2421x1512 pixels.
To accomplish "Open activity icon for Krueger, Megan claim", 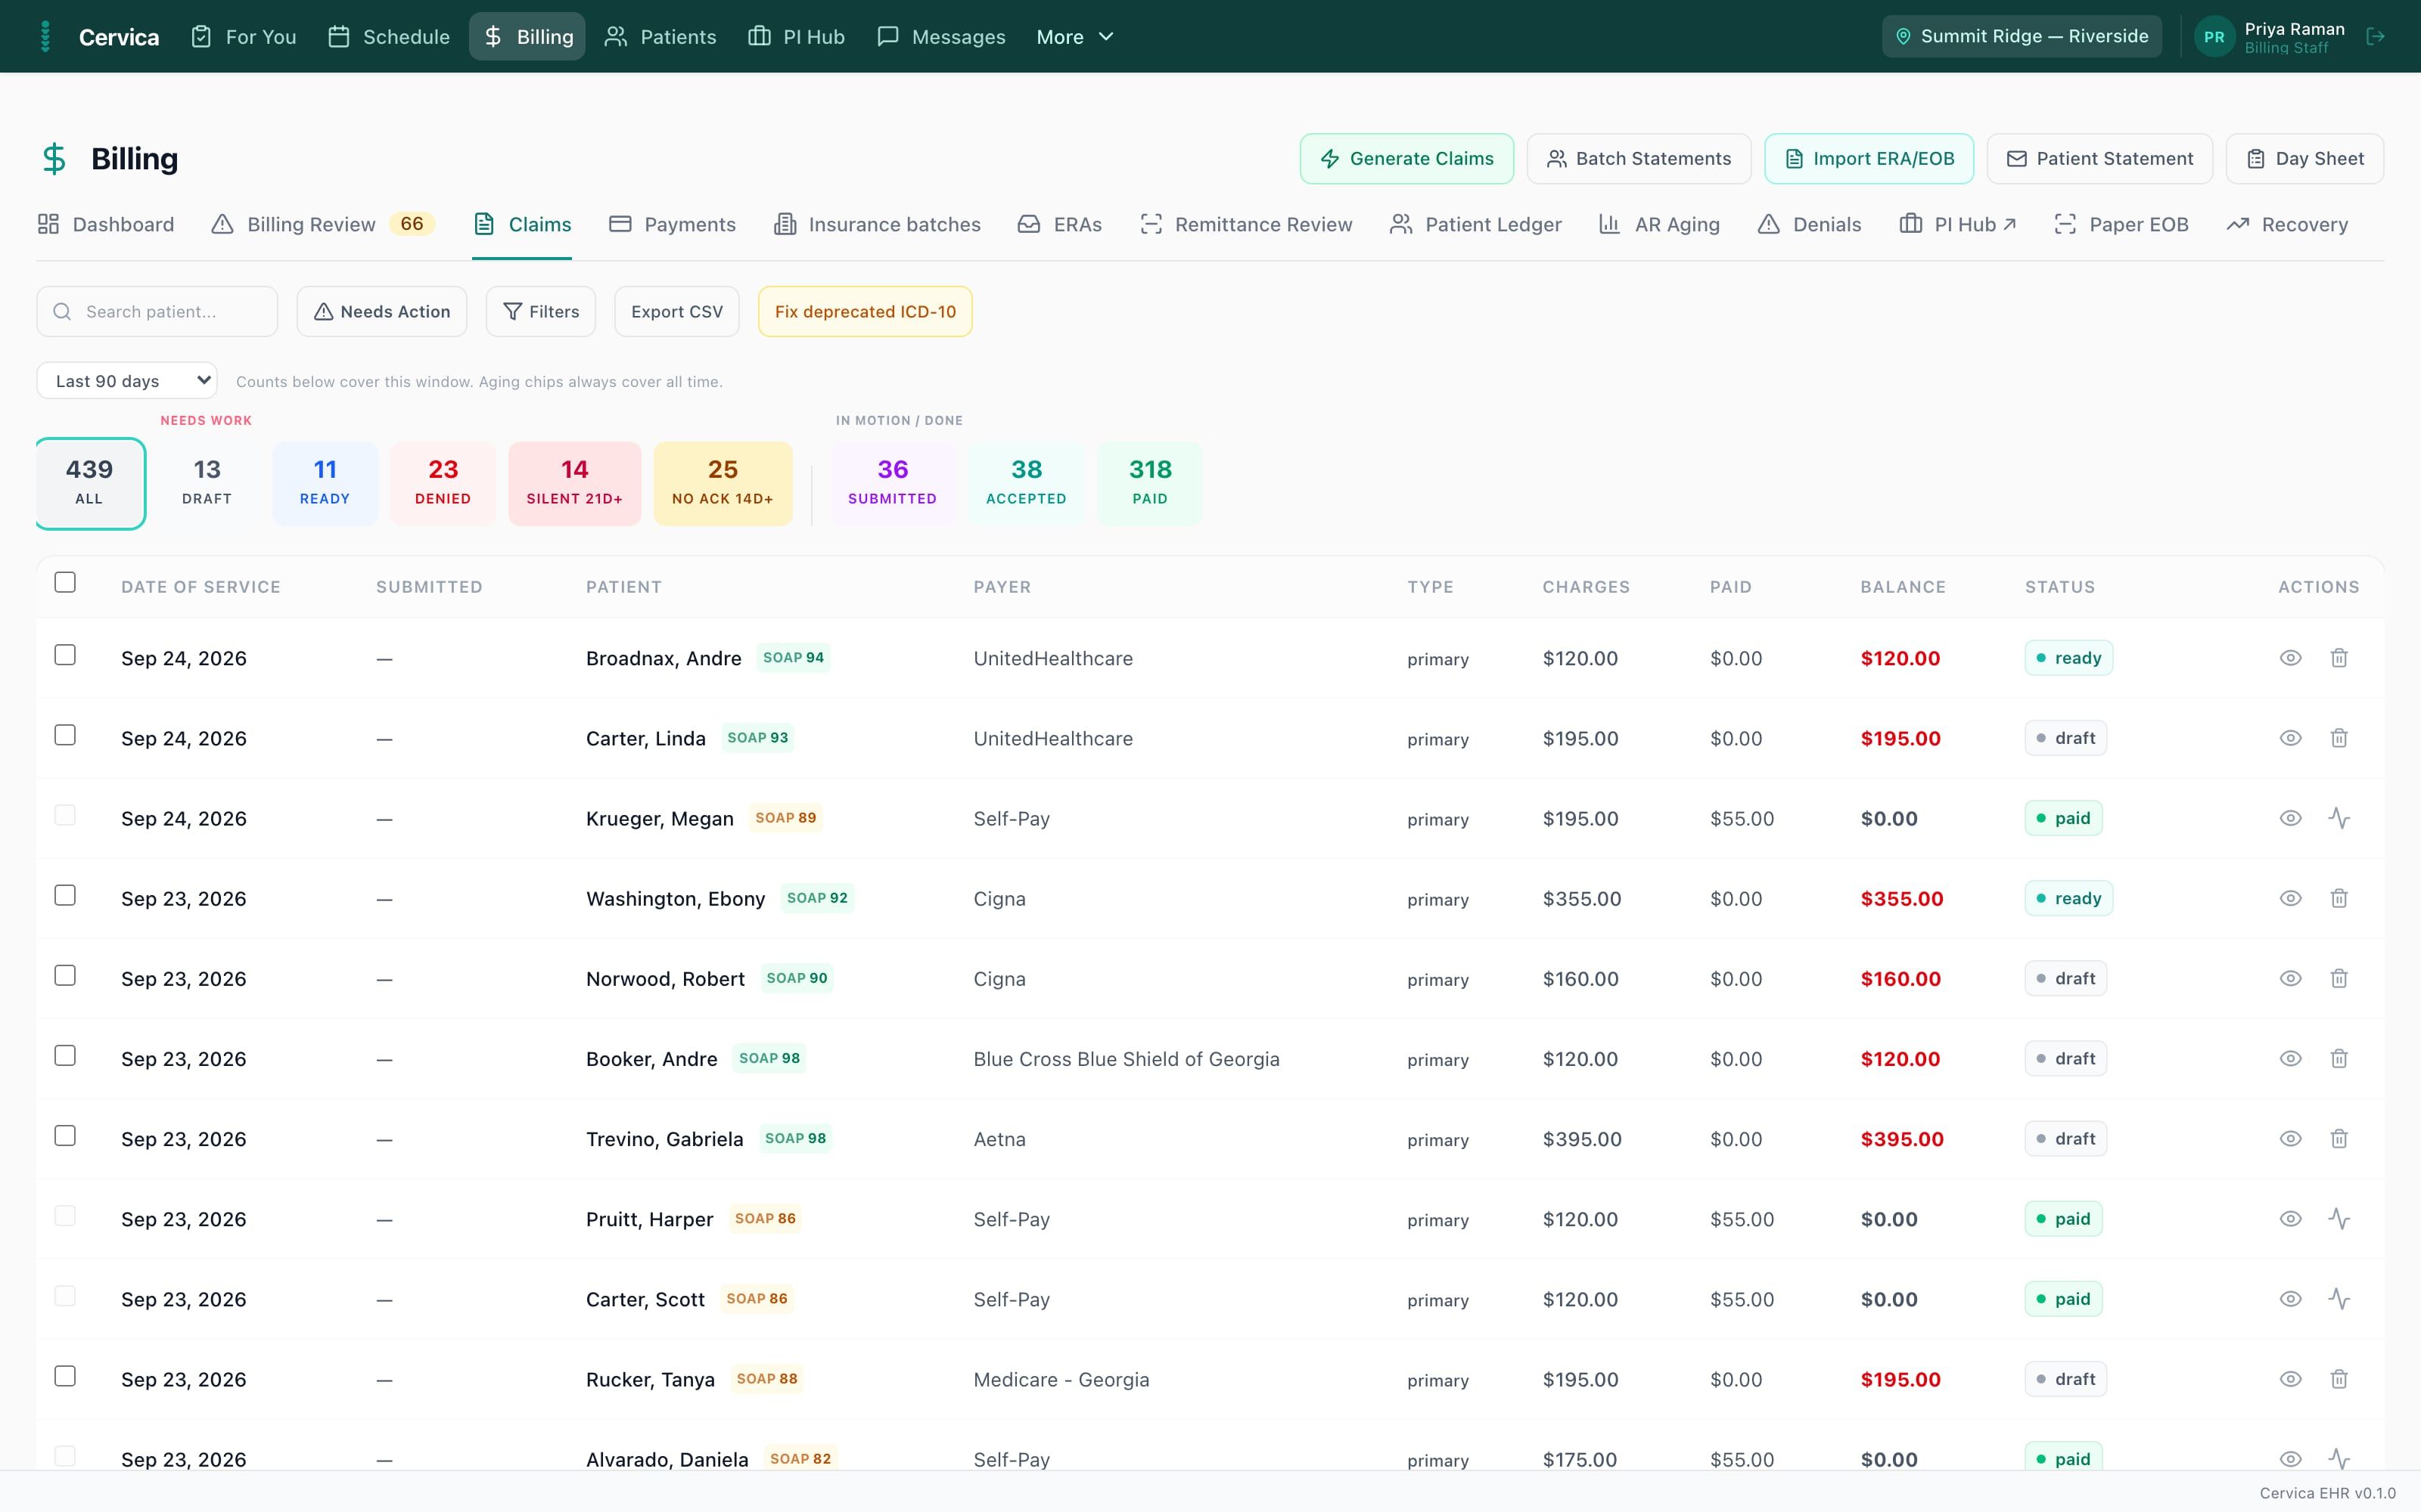I will pyautogui.click(x=2339, y=818).
